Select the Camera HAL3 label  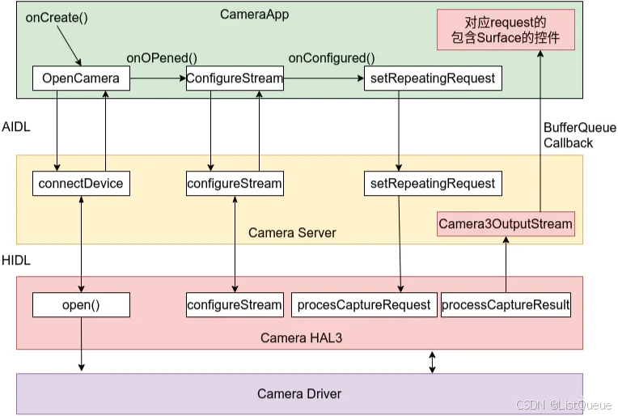click(x=301, y=338)
